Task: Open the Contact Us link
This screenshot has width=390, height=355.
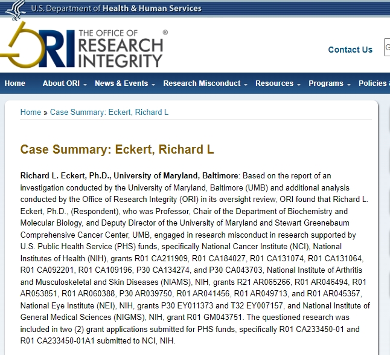Action: coord(350,50)
